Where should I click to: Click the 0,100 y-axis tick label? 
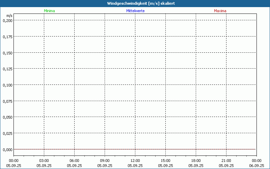[7, 85]
